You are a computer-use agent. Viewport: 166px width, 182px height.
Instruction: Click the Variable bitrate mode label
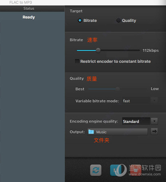(97, 101)
